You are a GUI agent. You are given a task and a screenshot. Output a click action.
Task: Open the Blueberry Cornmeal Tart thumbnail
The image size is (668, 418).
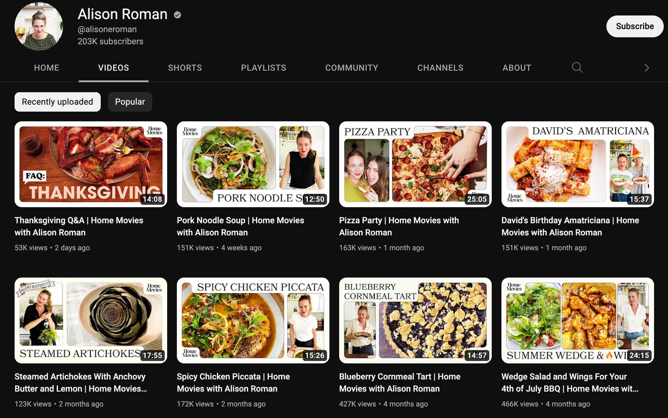coord(415,320)
